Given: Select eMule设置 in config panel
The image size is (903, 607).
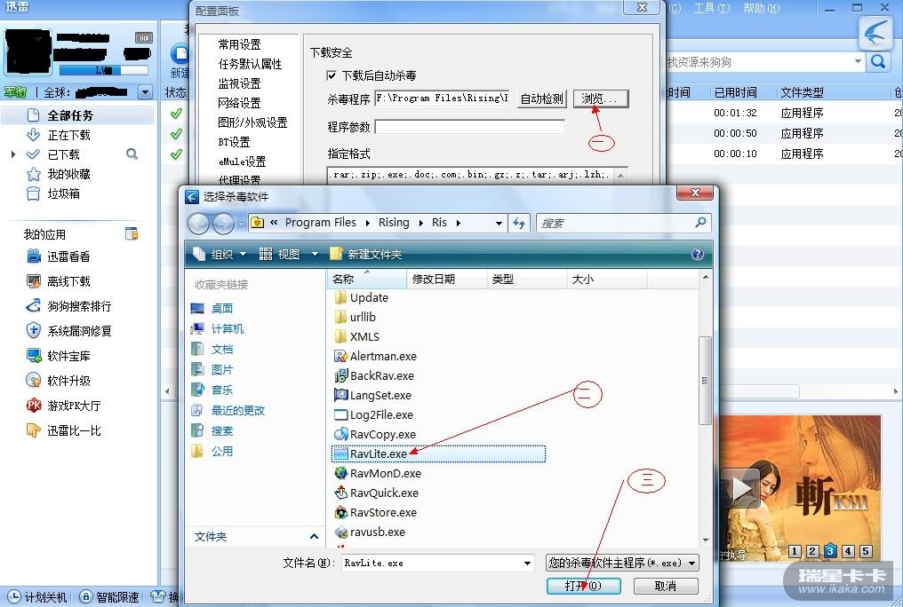Looking at the screenshot, I should pyautogui.click(x=242, y=162).
